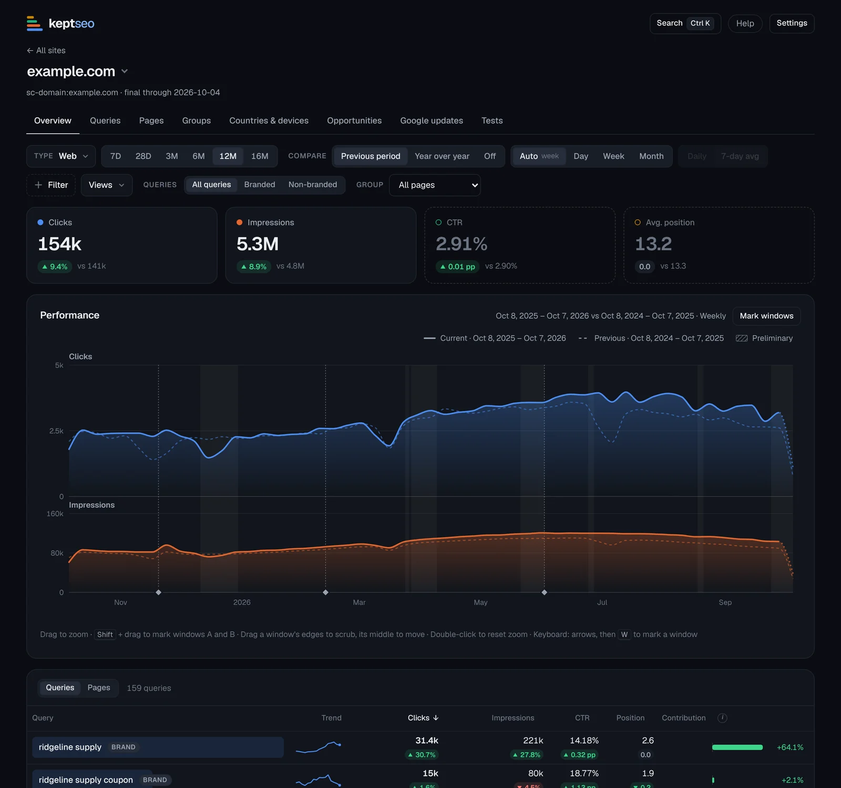Select Day granularity
841x788 pixels.
coord(581,156)
